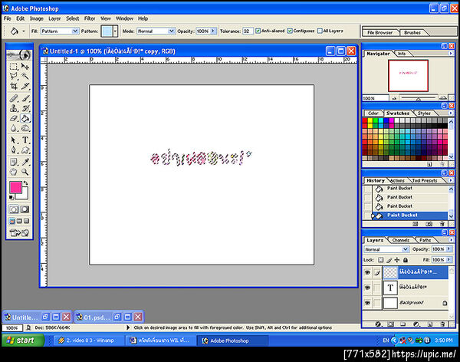Open the Mode dropdown in options bar
This screenshot has height=362, width=460.
pyautogui.click(x=171, y=31)
